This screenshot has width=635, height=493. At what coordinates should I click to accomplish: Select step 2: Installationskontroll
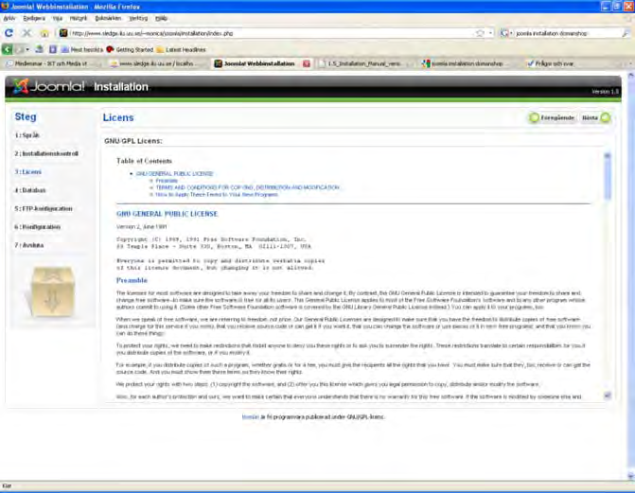pyautogui.click(x=46, y=153)
